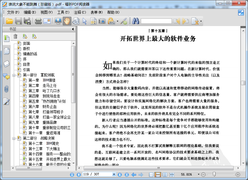This screenshot has width=248, height=180.
Task: Select the Hand tool
Action: pyautogui.click(x=67, y=21)
